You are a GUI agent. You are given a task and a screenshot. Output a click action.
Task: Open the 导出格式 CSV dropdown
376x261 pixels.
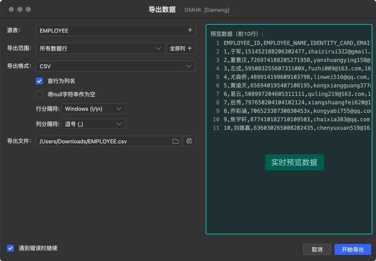click(116, 66)
